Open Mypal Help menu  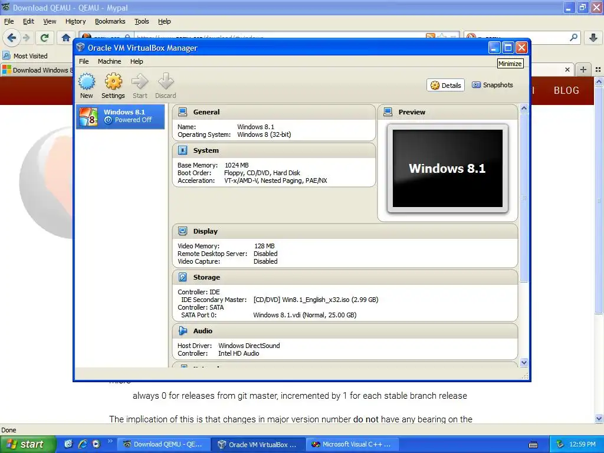click(165, 21)
